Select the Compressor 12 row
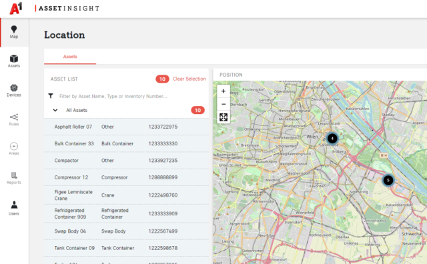This screenshot has width=427, height=264. click(126, 177)
